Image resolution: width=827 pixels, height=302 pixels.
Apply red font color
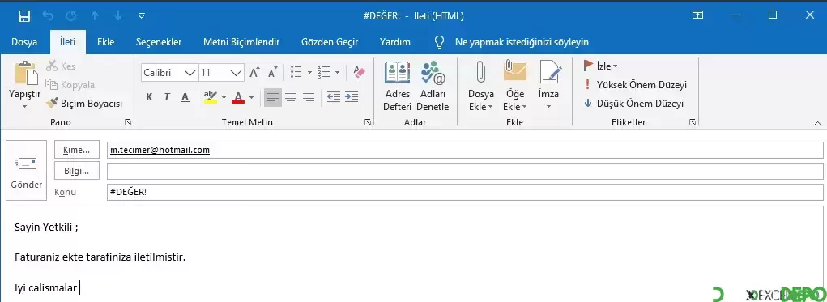pyautogui.click(x=238, y=97)
